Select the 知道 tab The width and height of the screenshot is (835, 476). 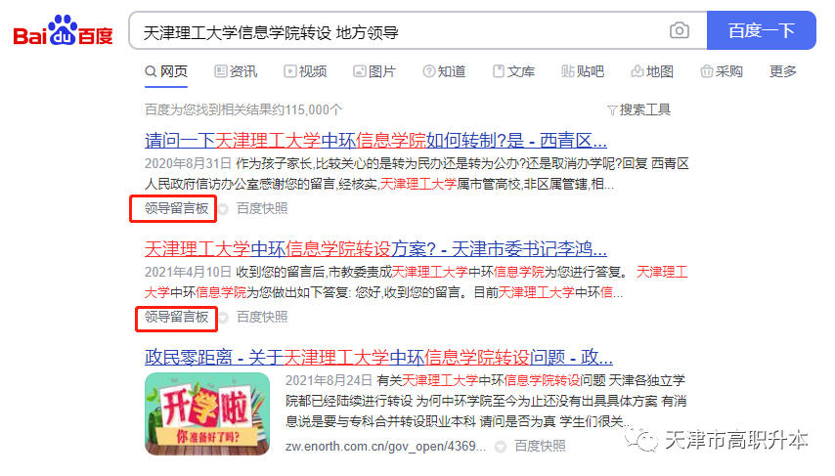pyautogui.click(x=444, y=71)
